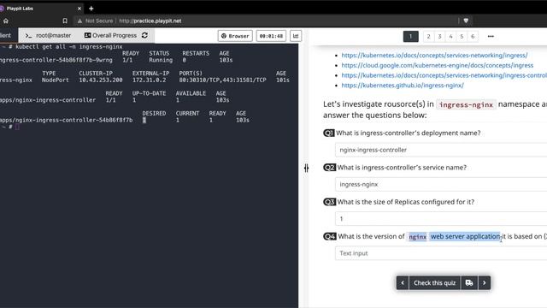Image resolution: width=547 pixels, height=308 pixels.
Task: Go to quiz page 3
Action: [x=440, y=36]
